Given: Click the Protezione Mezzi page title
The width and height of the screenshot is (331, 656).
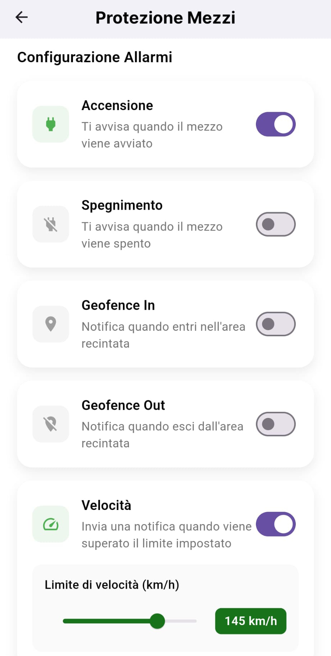Looking at the screenshot, I should tap(165, 18).
